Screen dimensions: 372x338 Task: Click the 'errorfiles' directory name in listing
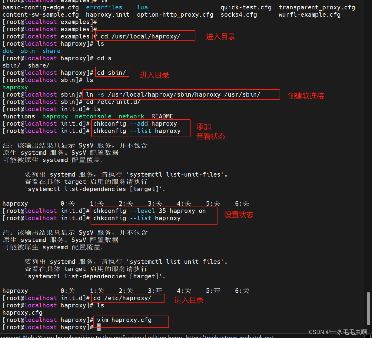point(104,7)
